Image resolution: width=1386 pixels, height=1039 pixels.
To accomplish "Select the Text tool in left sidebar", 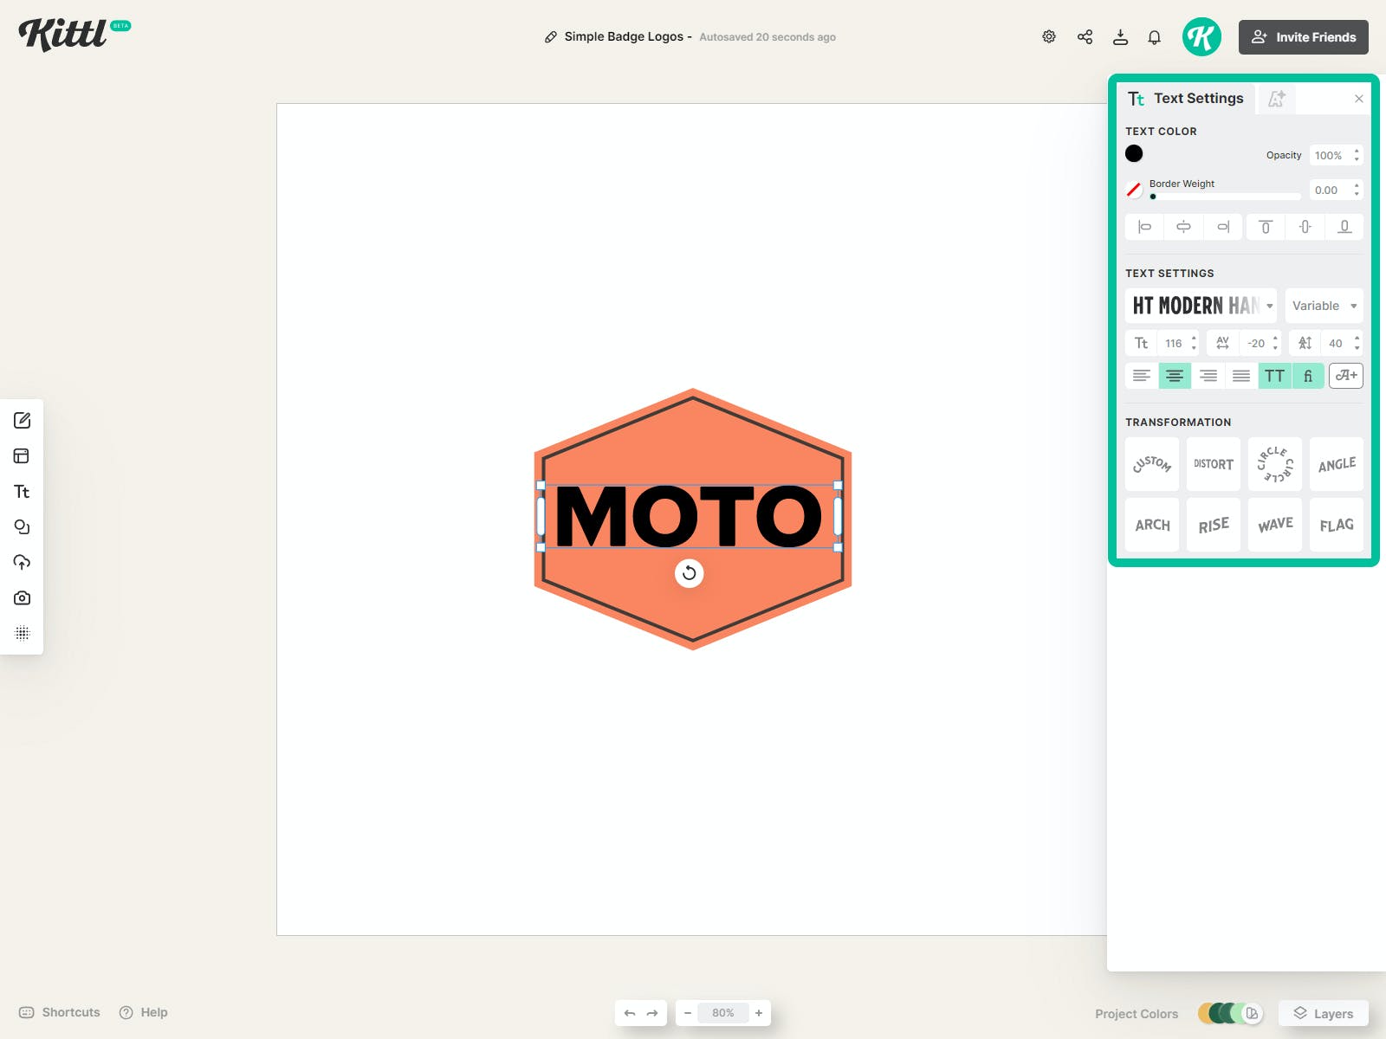I will click(23, 492).
